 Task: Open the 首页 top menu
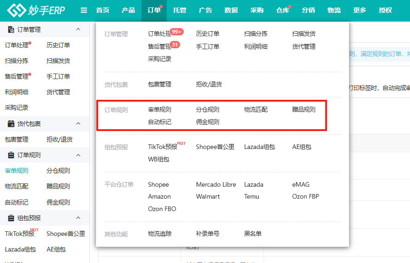click(x=102, y=10)
